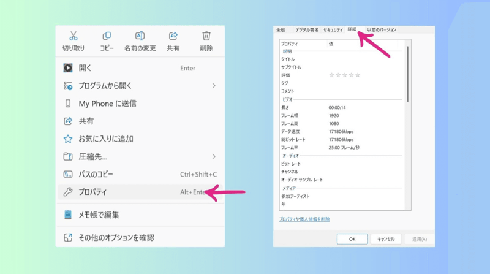Open Show more options (その他のオプションを確認)

(x=116, y=237)
